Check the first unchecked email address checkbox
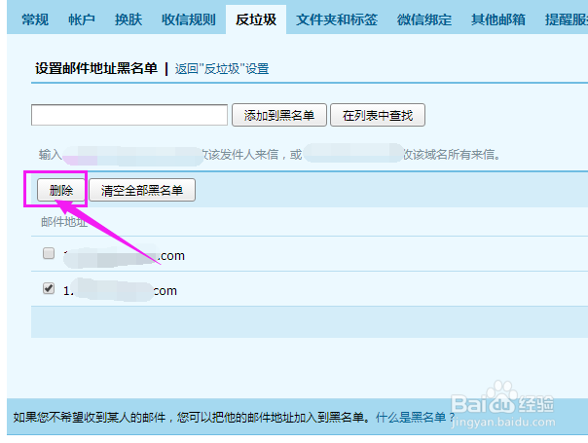 pos(49,253)
